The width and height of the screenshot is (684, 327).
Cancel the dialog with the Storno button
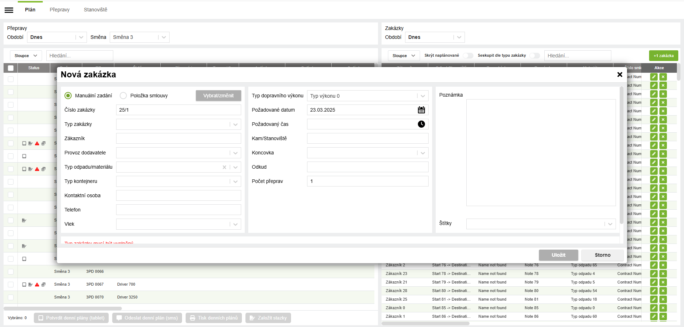[602, 255]
